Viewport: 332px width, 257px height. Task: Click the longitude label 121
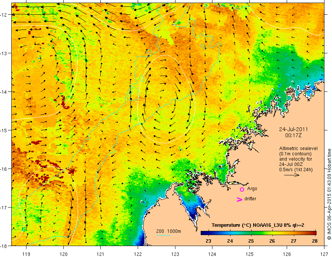tap(101, 254)
